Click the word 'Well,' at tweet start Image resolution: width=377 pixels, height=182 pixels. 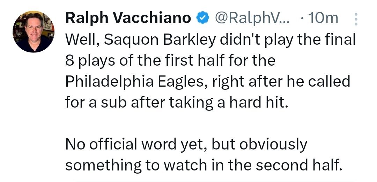pos(81,40)
